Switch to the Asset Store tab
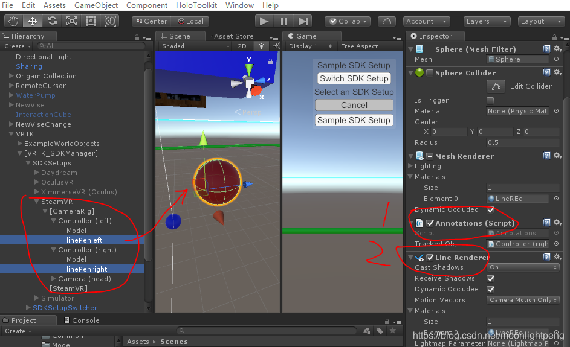This screenshot has height=347, width=570. [x=233, y=36]
